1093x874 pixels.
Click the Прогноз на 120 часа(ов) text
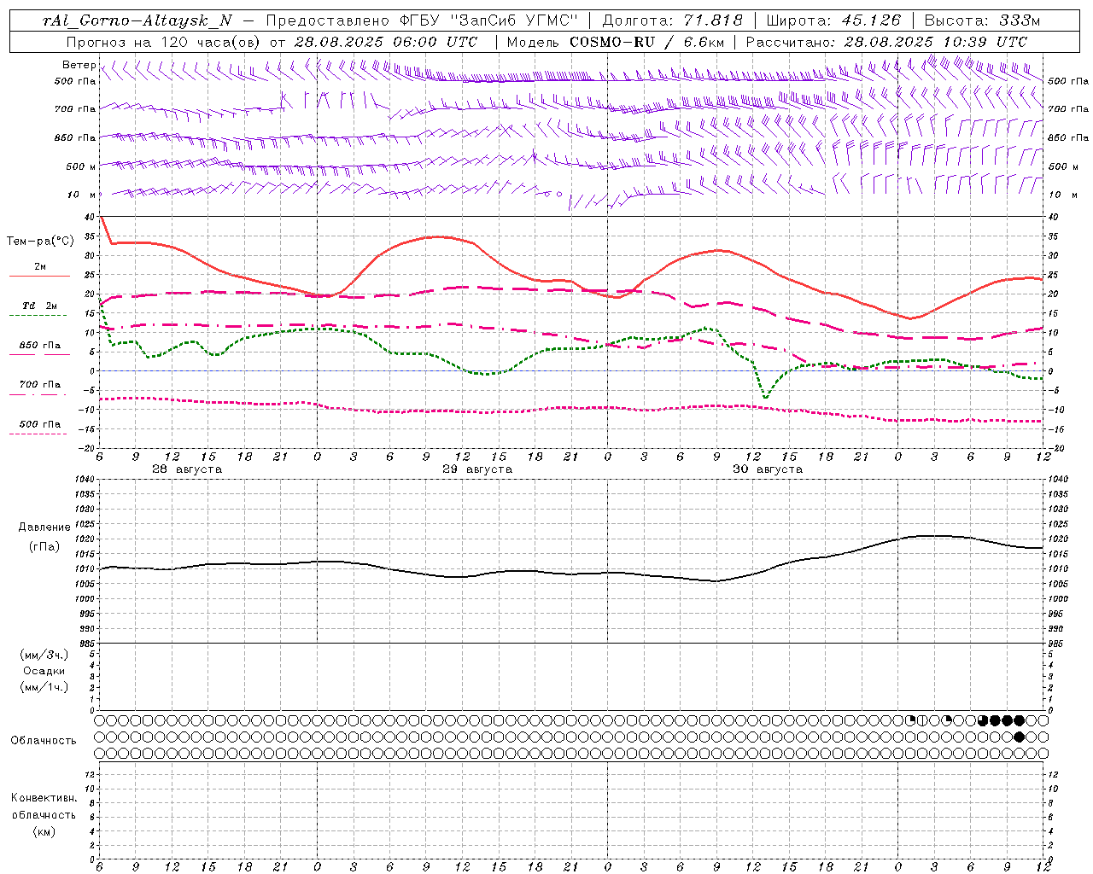click(164, 42)
